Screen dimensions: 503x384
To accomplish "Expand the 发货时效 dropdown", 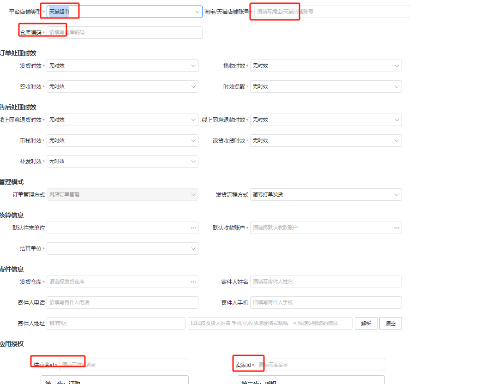I will pos(123,66).
